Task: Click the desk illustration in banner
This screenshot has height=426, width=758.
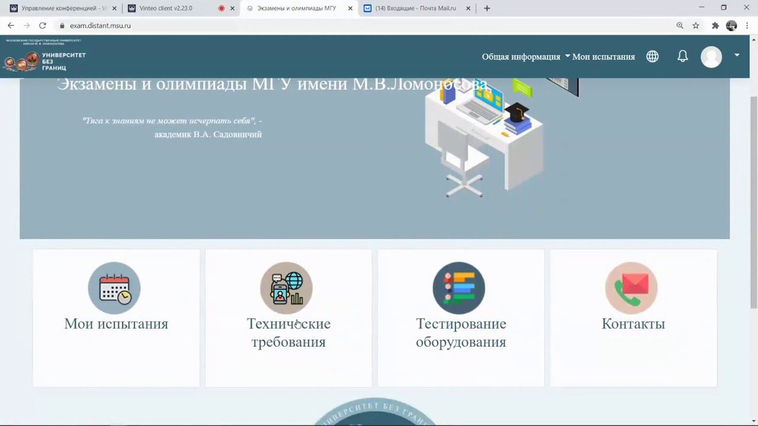Action: point(484,137)
